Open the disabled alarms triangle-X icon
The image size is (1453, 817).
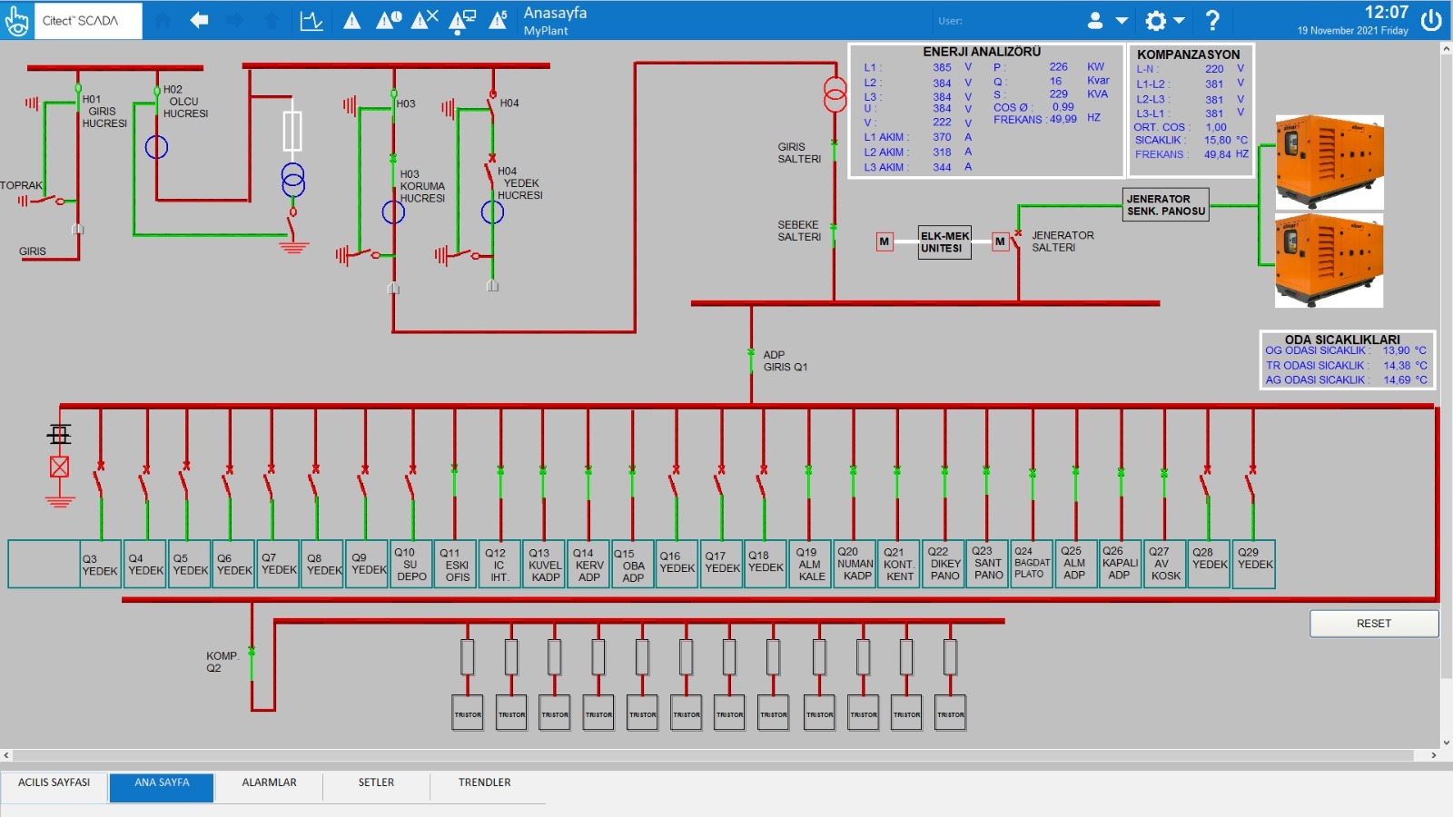[x=424, y=20]
